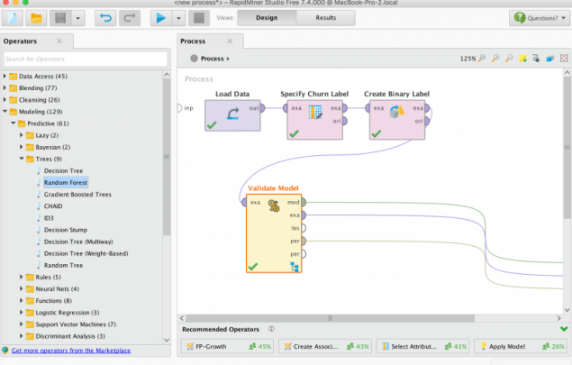
Task: Add a yellow note to process
Action: [522, 58]
